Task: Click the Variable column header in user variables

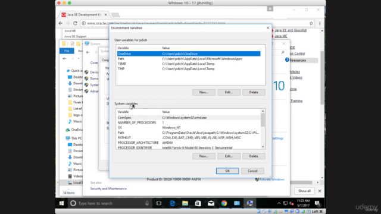Action: pyautogui.click(x=138, y=48)
